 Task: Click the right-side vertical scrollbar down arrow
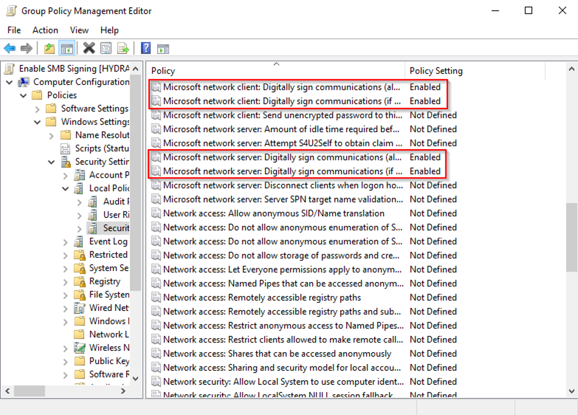(x=571, y=391)
